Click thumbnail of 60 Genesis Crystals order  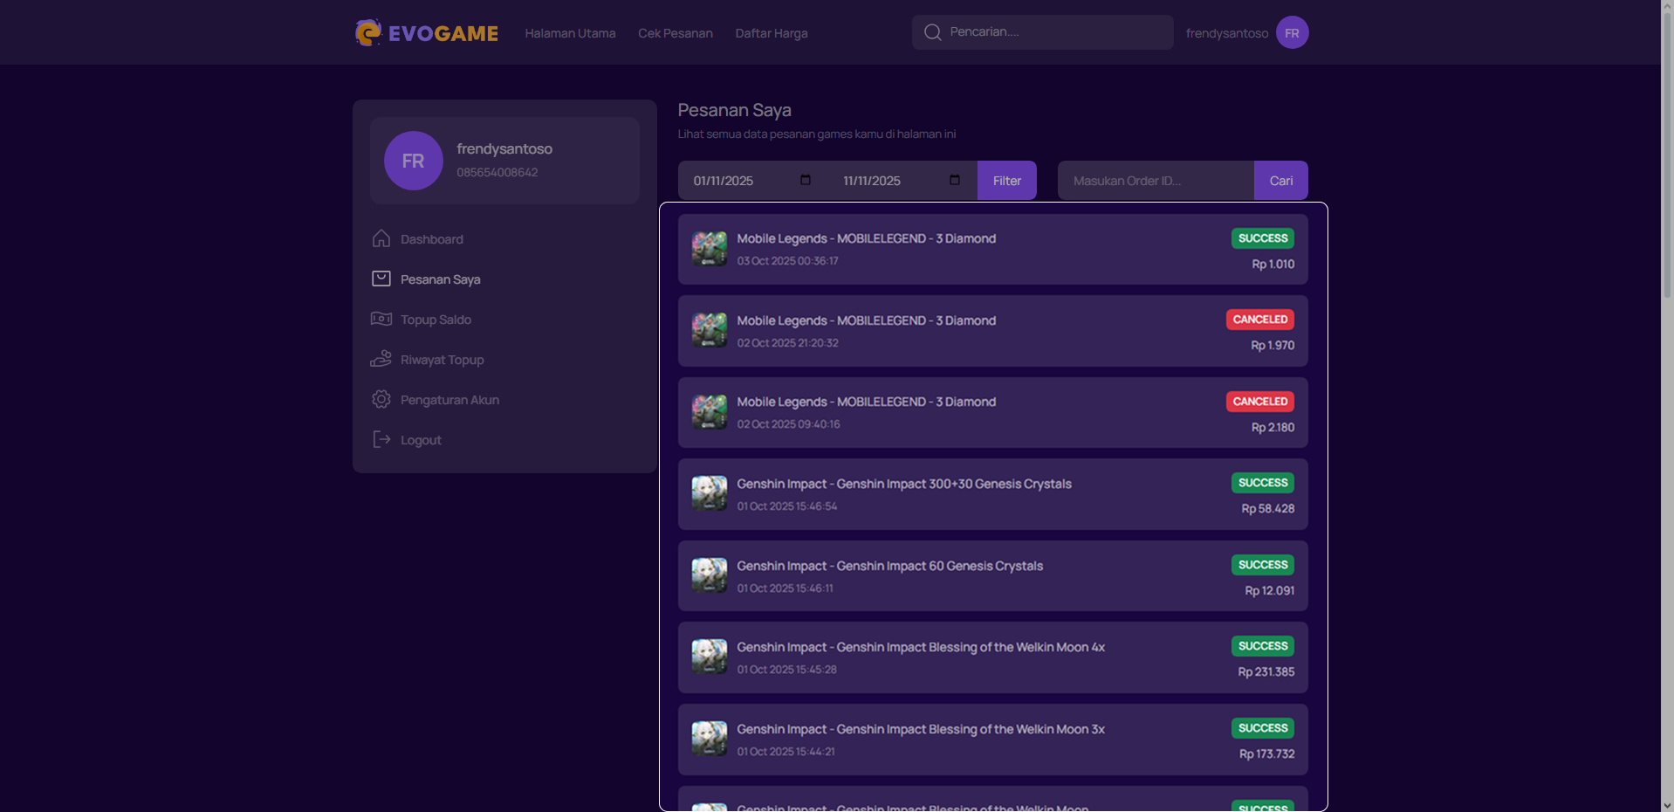click(709, 575)
